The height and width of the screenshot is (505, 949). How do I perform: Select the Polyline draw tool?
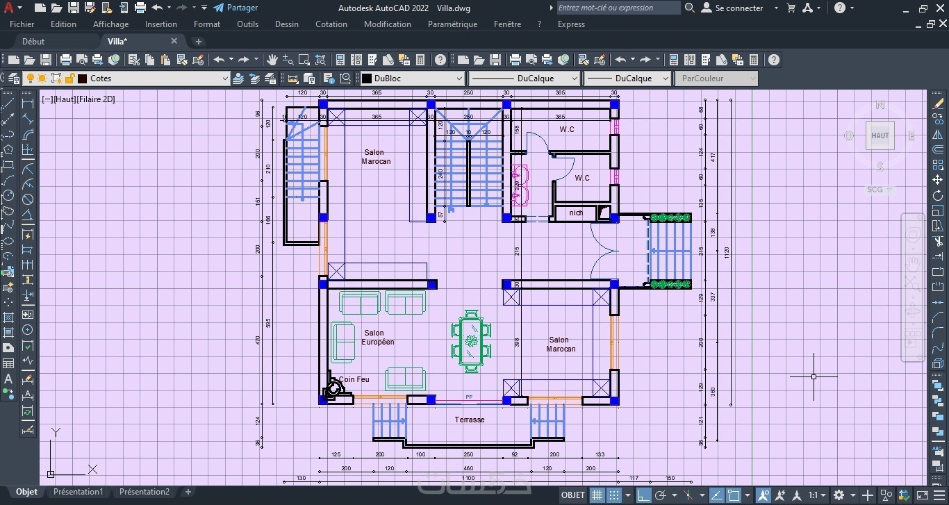pos(8,134)
